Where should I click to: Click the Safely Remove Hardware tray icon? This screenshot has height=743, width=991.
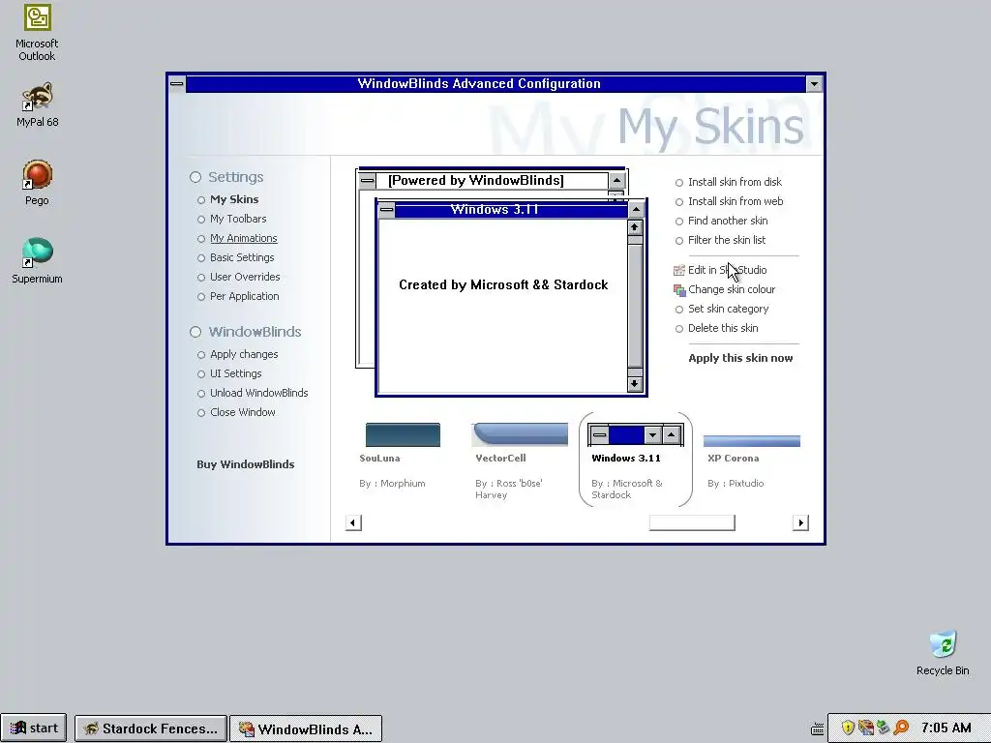tap(883, 728)
